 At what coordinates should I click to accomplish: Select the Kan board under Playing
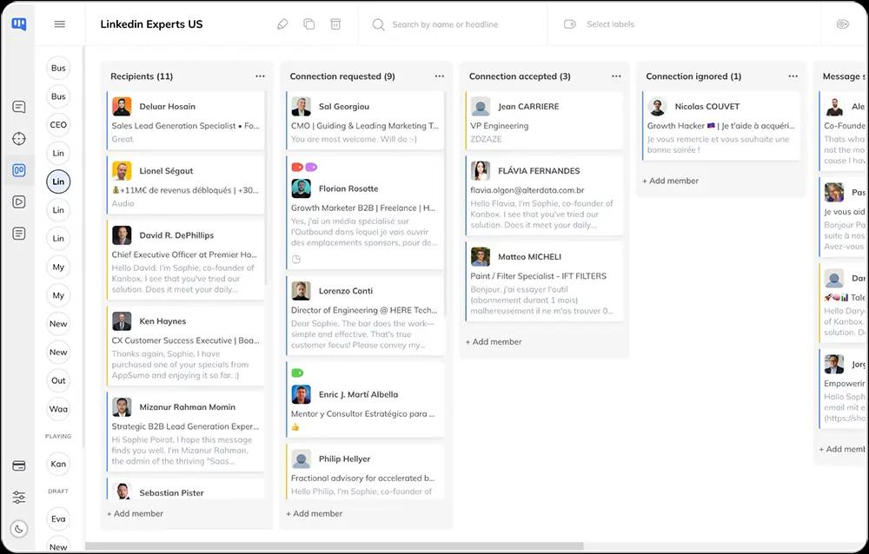(x=58, y=464)
